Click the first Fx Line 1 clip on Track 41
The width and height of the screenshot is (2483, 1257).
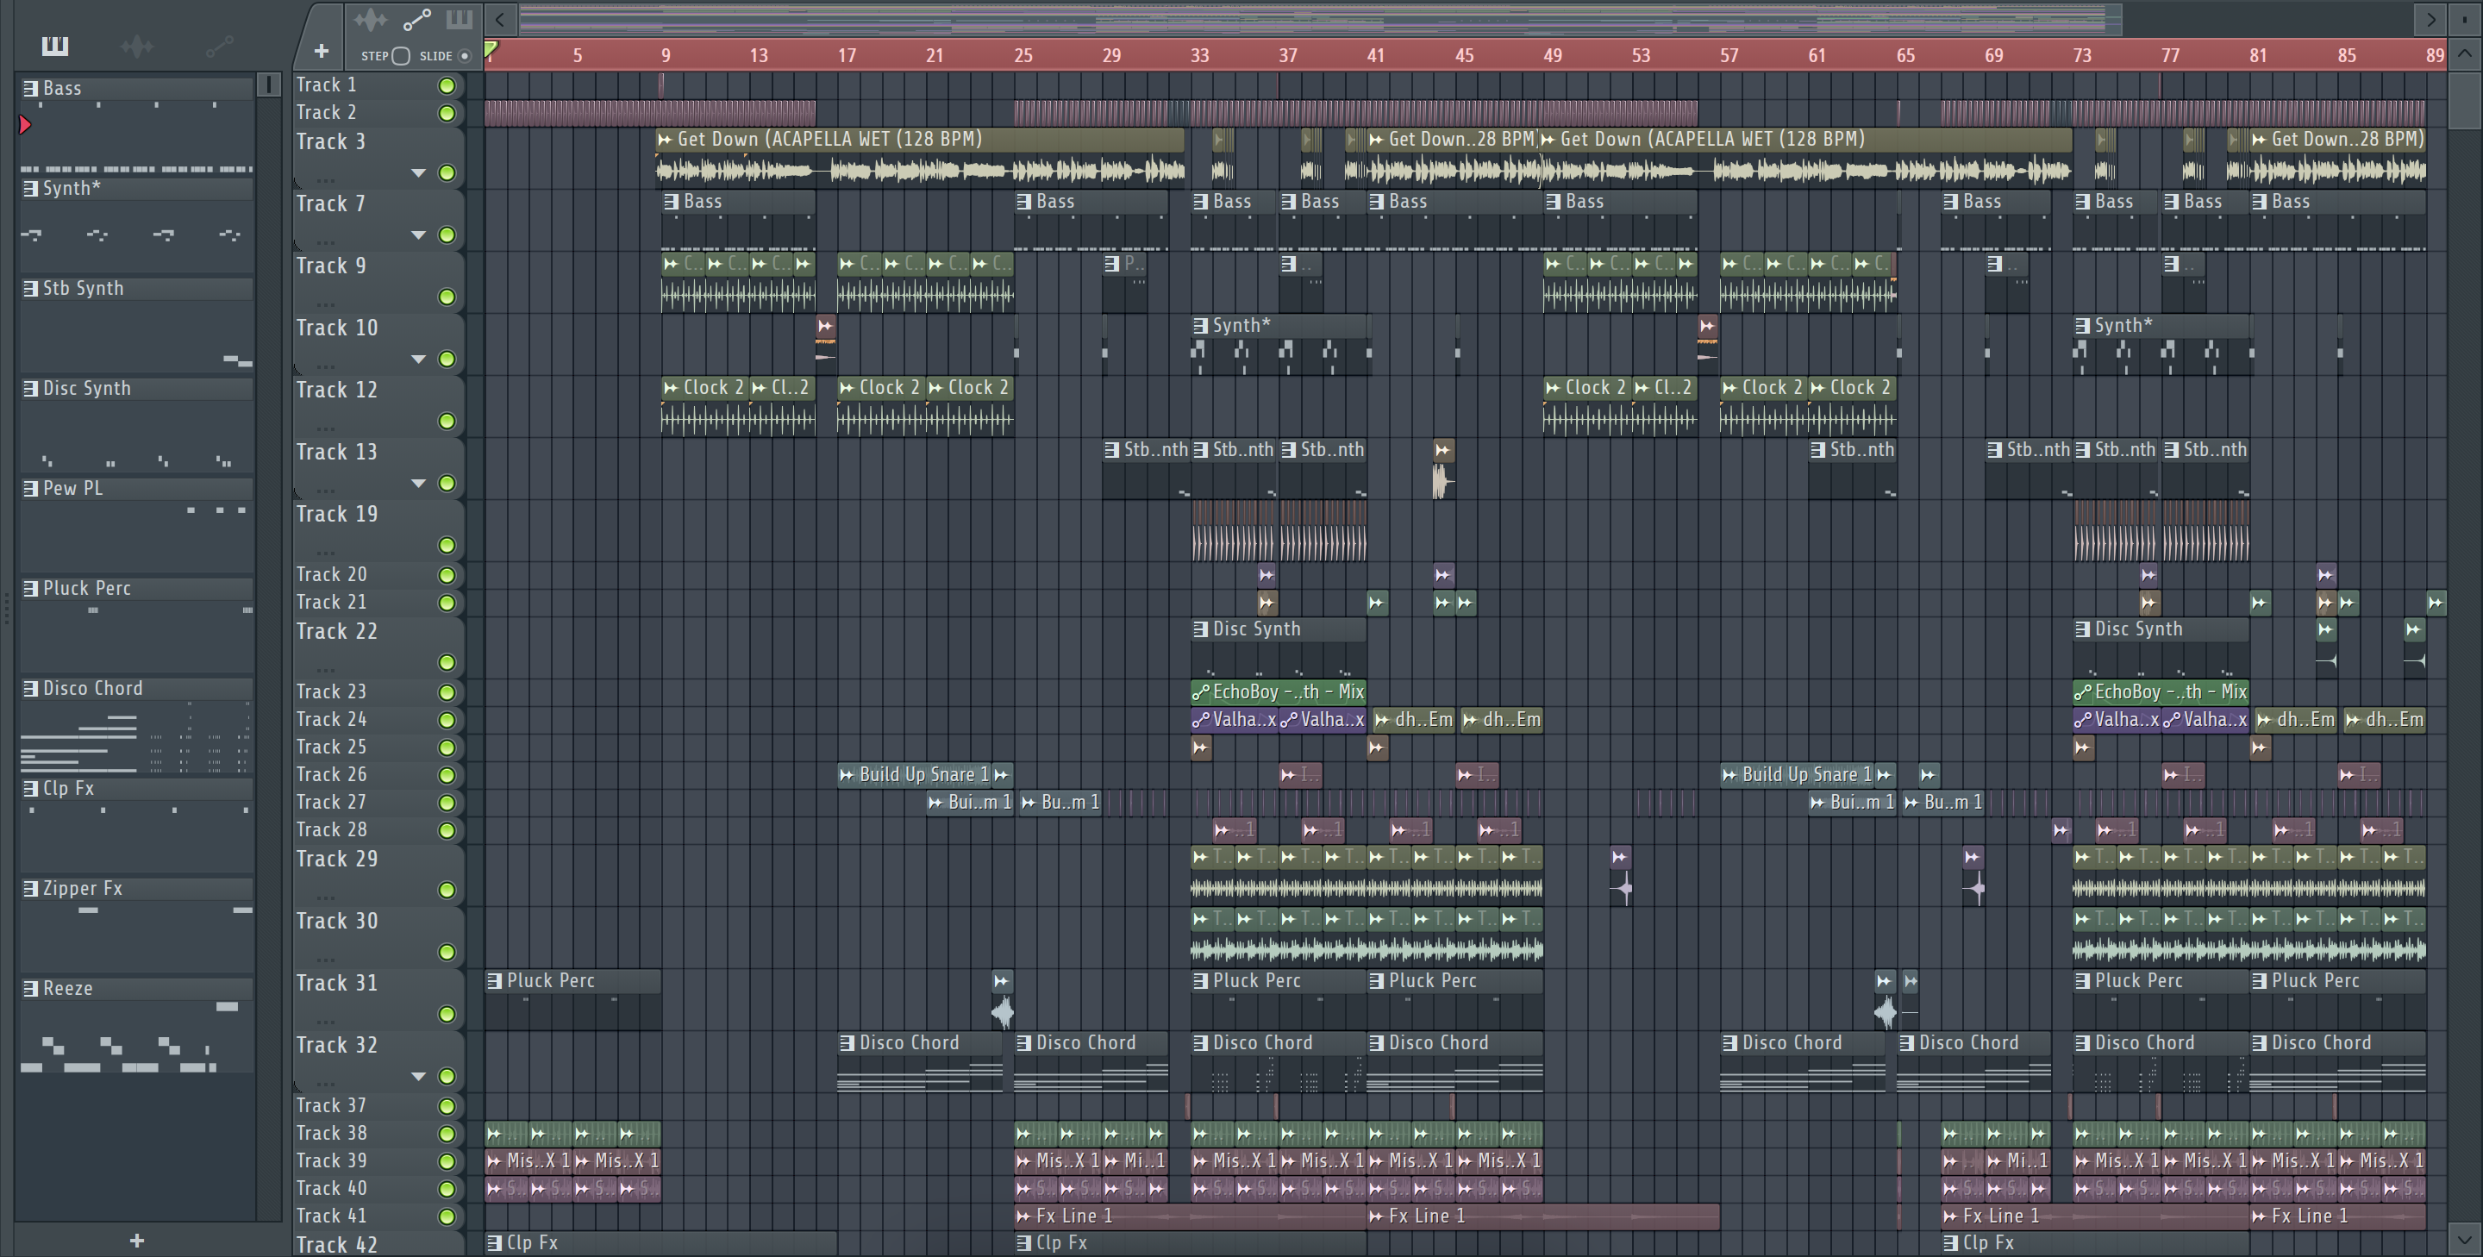tap(1191, 1216)
